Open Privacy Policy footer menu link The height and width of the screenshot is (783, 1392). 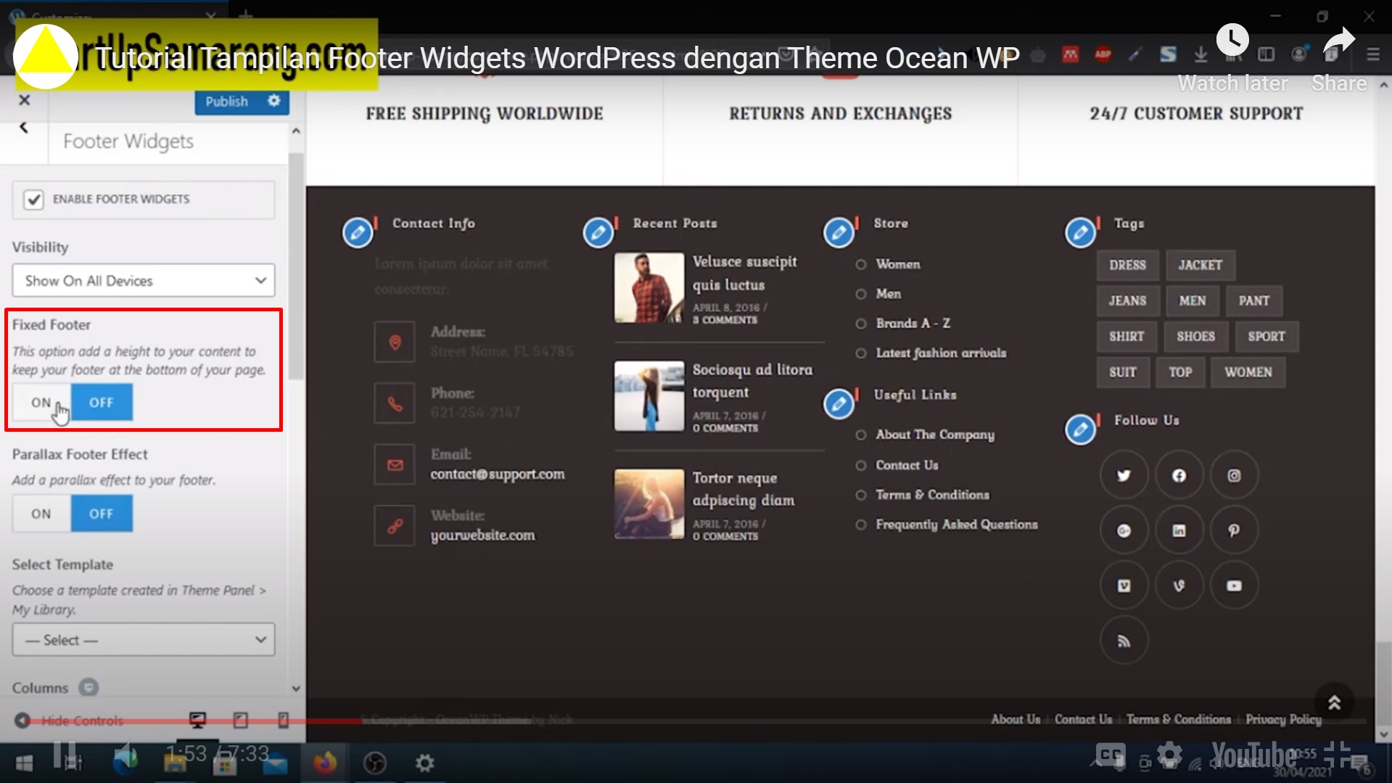click(x=1283, y=719)
